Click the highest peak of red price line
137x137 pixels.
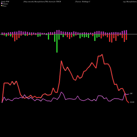point(102,55)
